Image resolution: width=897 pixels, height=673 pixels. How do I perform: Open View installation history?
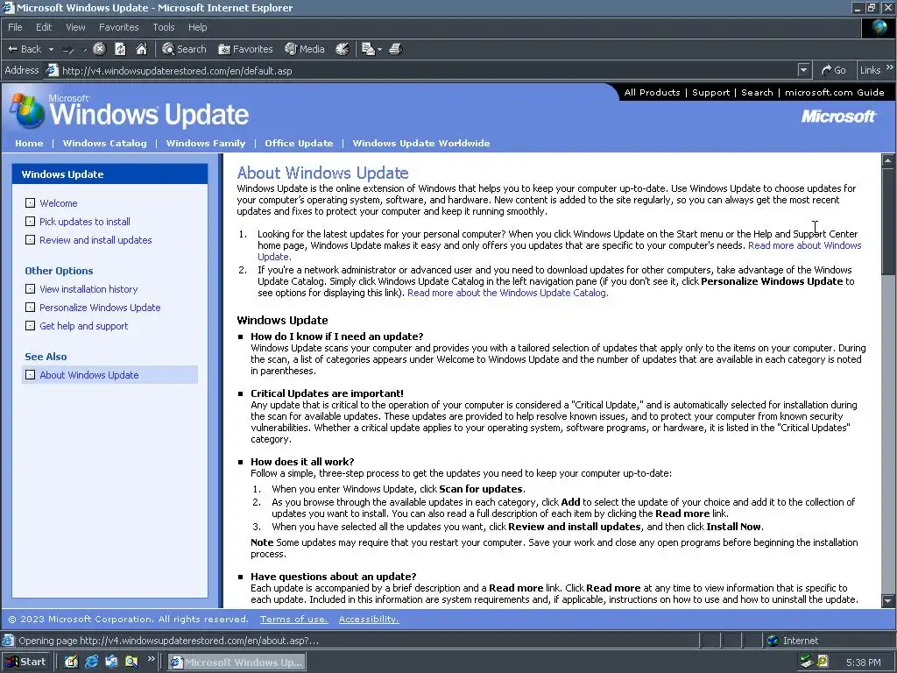tap(88, 289)
